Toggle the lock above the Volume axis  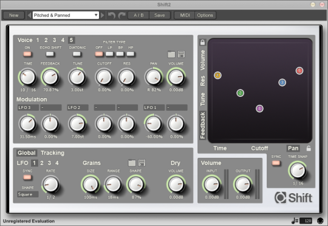coord(202,42)
